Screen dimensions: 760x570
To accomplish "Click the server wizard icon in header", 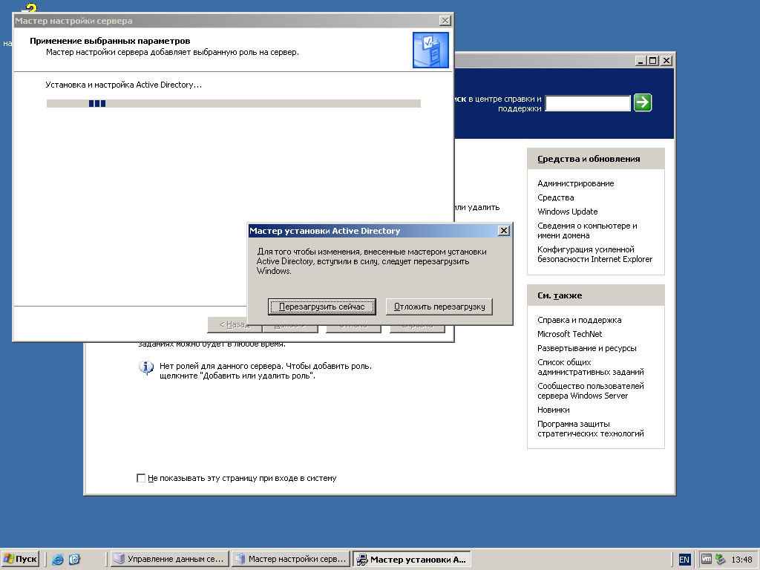I will (x=430, y=50).
